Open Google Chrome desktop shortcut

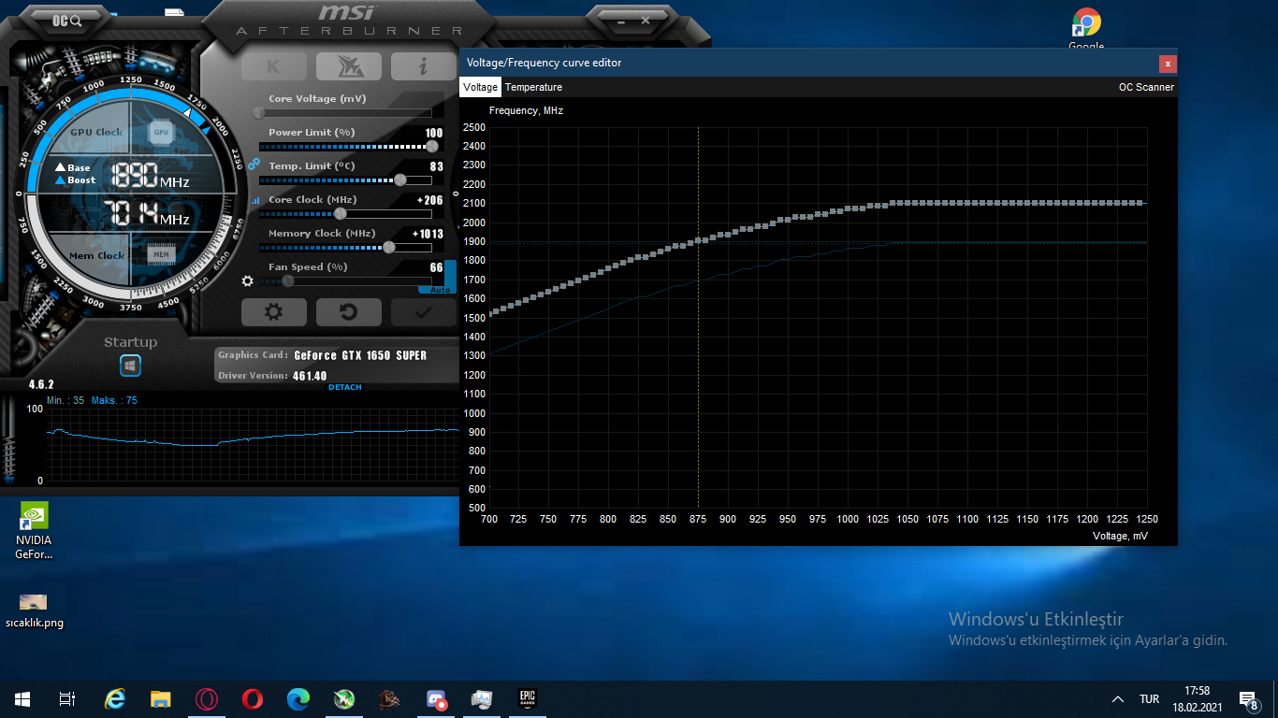coord(1086,29)
